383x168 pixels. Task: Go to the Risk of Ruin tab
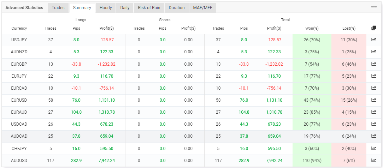tap(149, 8)
